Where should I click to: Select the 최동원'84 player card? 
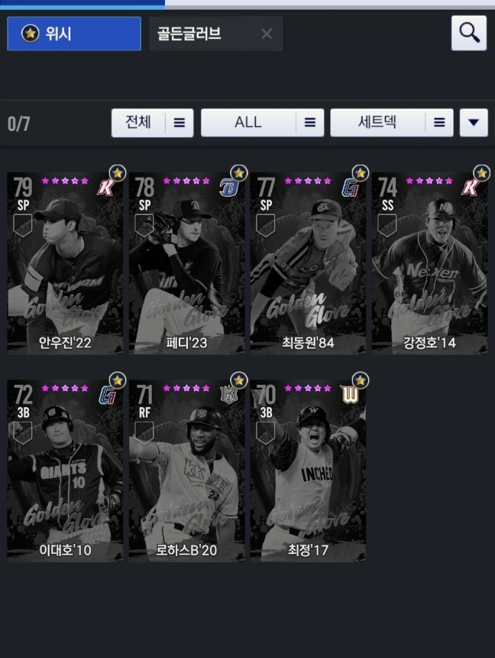308,263
